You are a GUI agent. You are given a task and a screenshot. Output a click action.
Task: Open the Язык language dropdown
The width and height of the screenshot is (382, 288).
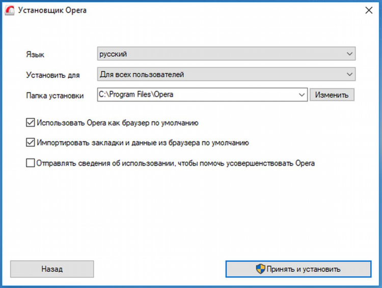point(226,54)
